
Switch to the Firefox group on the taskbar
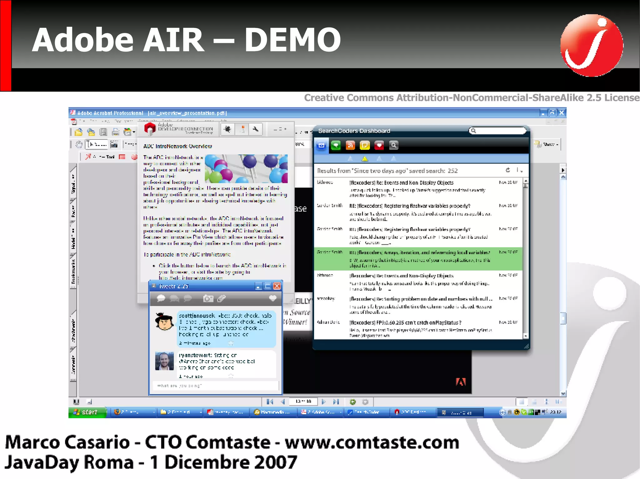[134, 412]
